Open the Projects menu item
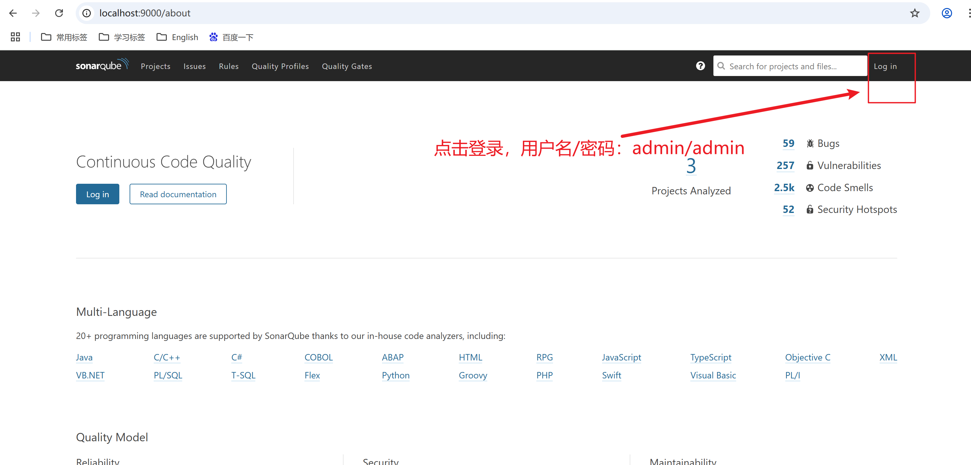This screenshot has width=971, height=465. tap(155, 66)
